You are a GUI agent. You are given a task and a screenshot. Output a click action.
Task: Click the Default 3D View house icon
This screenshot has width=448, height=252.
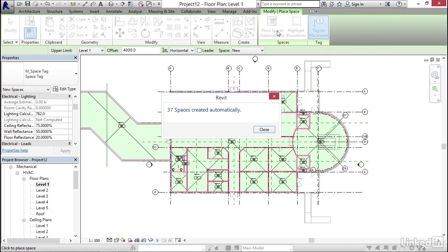pos(111,4)
